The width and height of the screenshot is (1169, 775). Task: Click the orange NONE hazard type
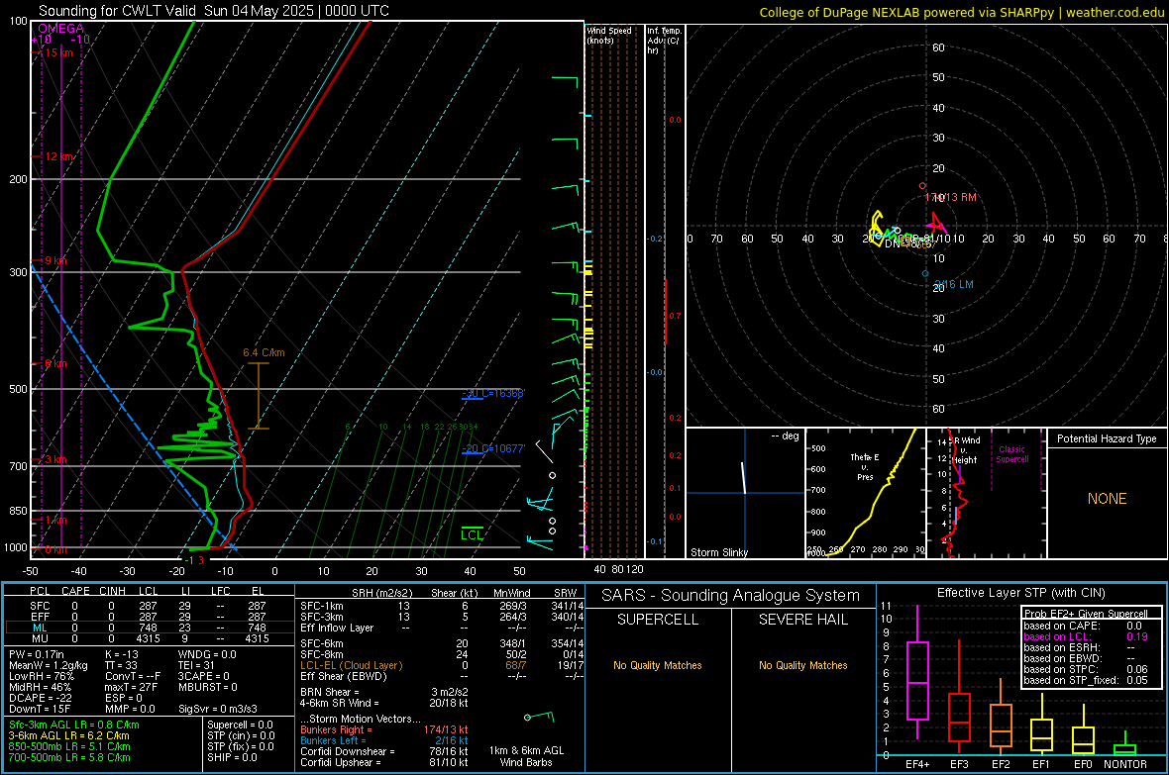pos(1107,499)
